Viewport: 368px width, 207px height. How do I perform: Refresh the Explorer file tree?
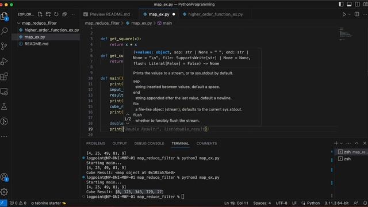(x=56, y=14)
